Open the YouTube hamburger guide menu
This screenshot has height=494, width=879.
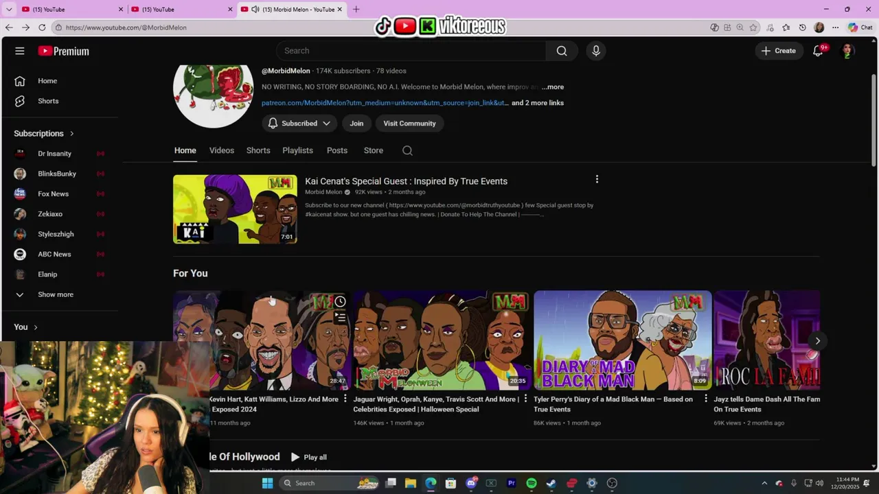20,51
